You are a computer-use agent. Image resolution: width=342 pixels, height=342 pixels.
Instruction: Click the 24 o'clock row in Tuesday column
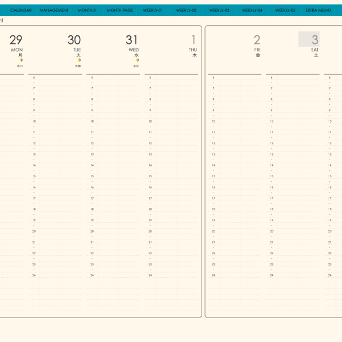[x=55, y=275]
